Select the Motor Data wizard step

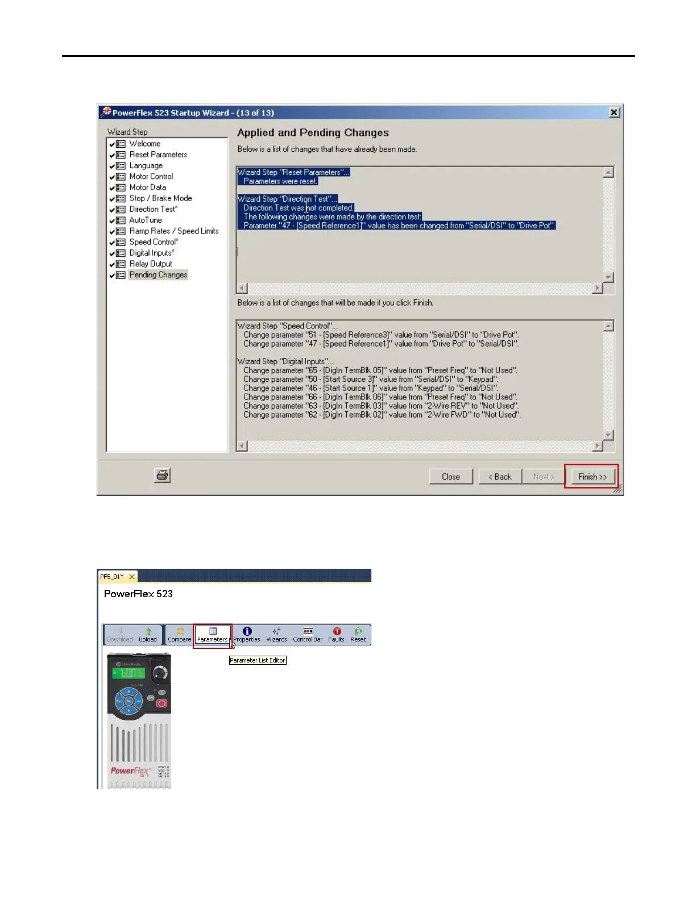coord(147,187)
